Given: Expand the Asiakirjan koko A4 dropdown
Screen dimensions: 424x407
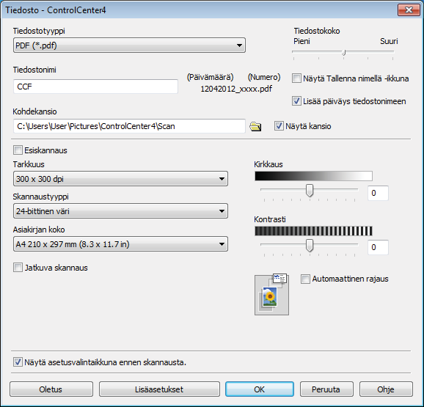Looking at the screenshot, I should [x=120, y=244].
